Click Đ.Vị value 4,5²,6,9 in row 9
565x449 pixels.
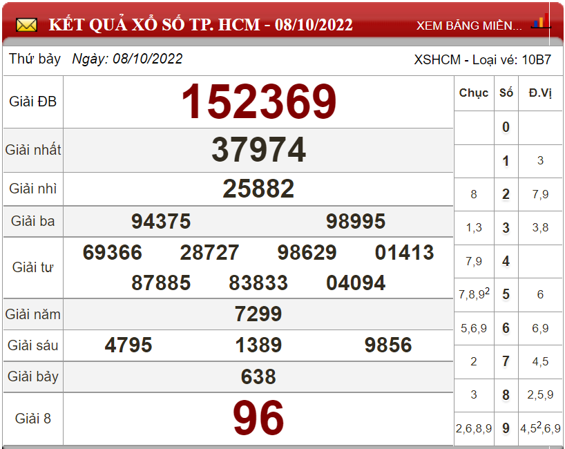(x=540, y=428)
